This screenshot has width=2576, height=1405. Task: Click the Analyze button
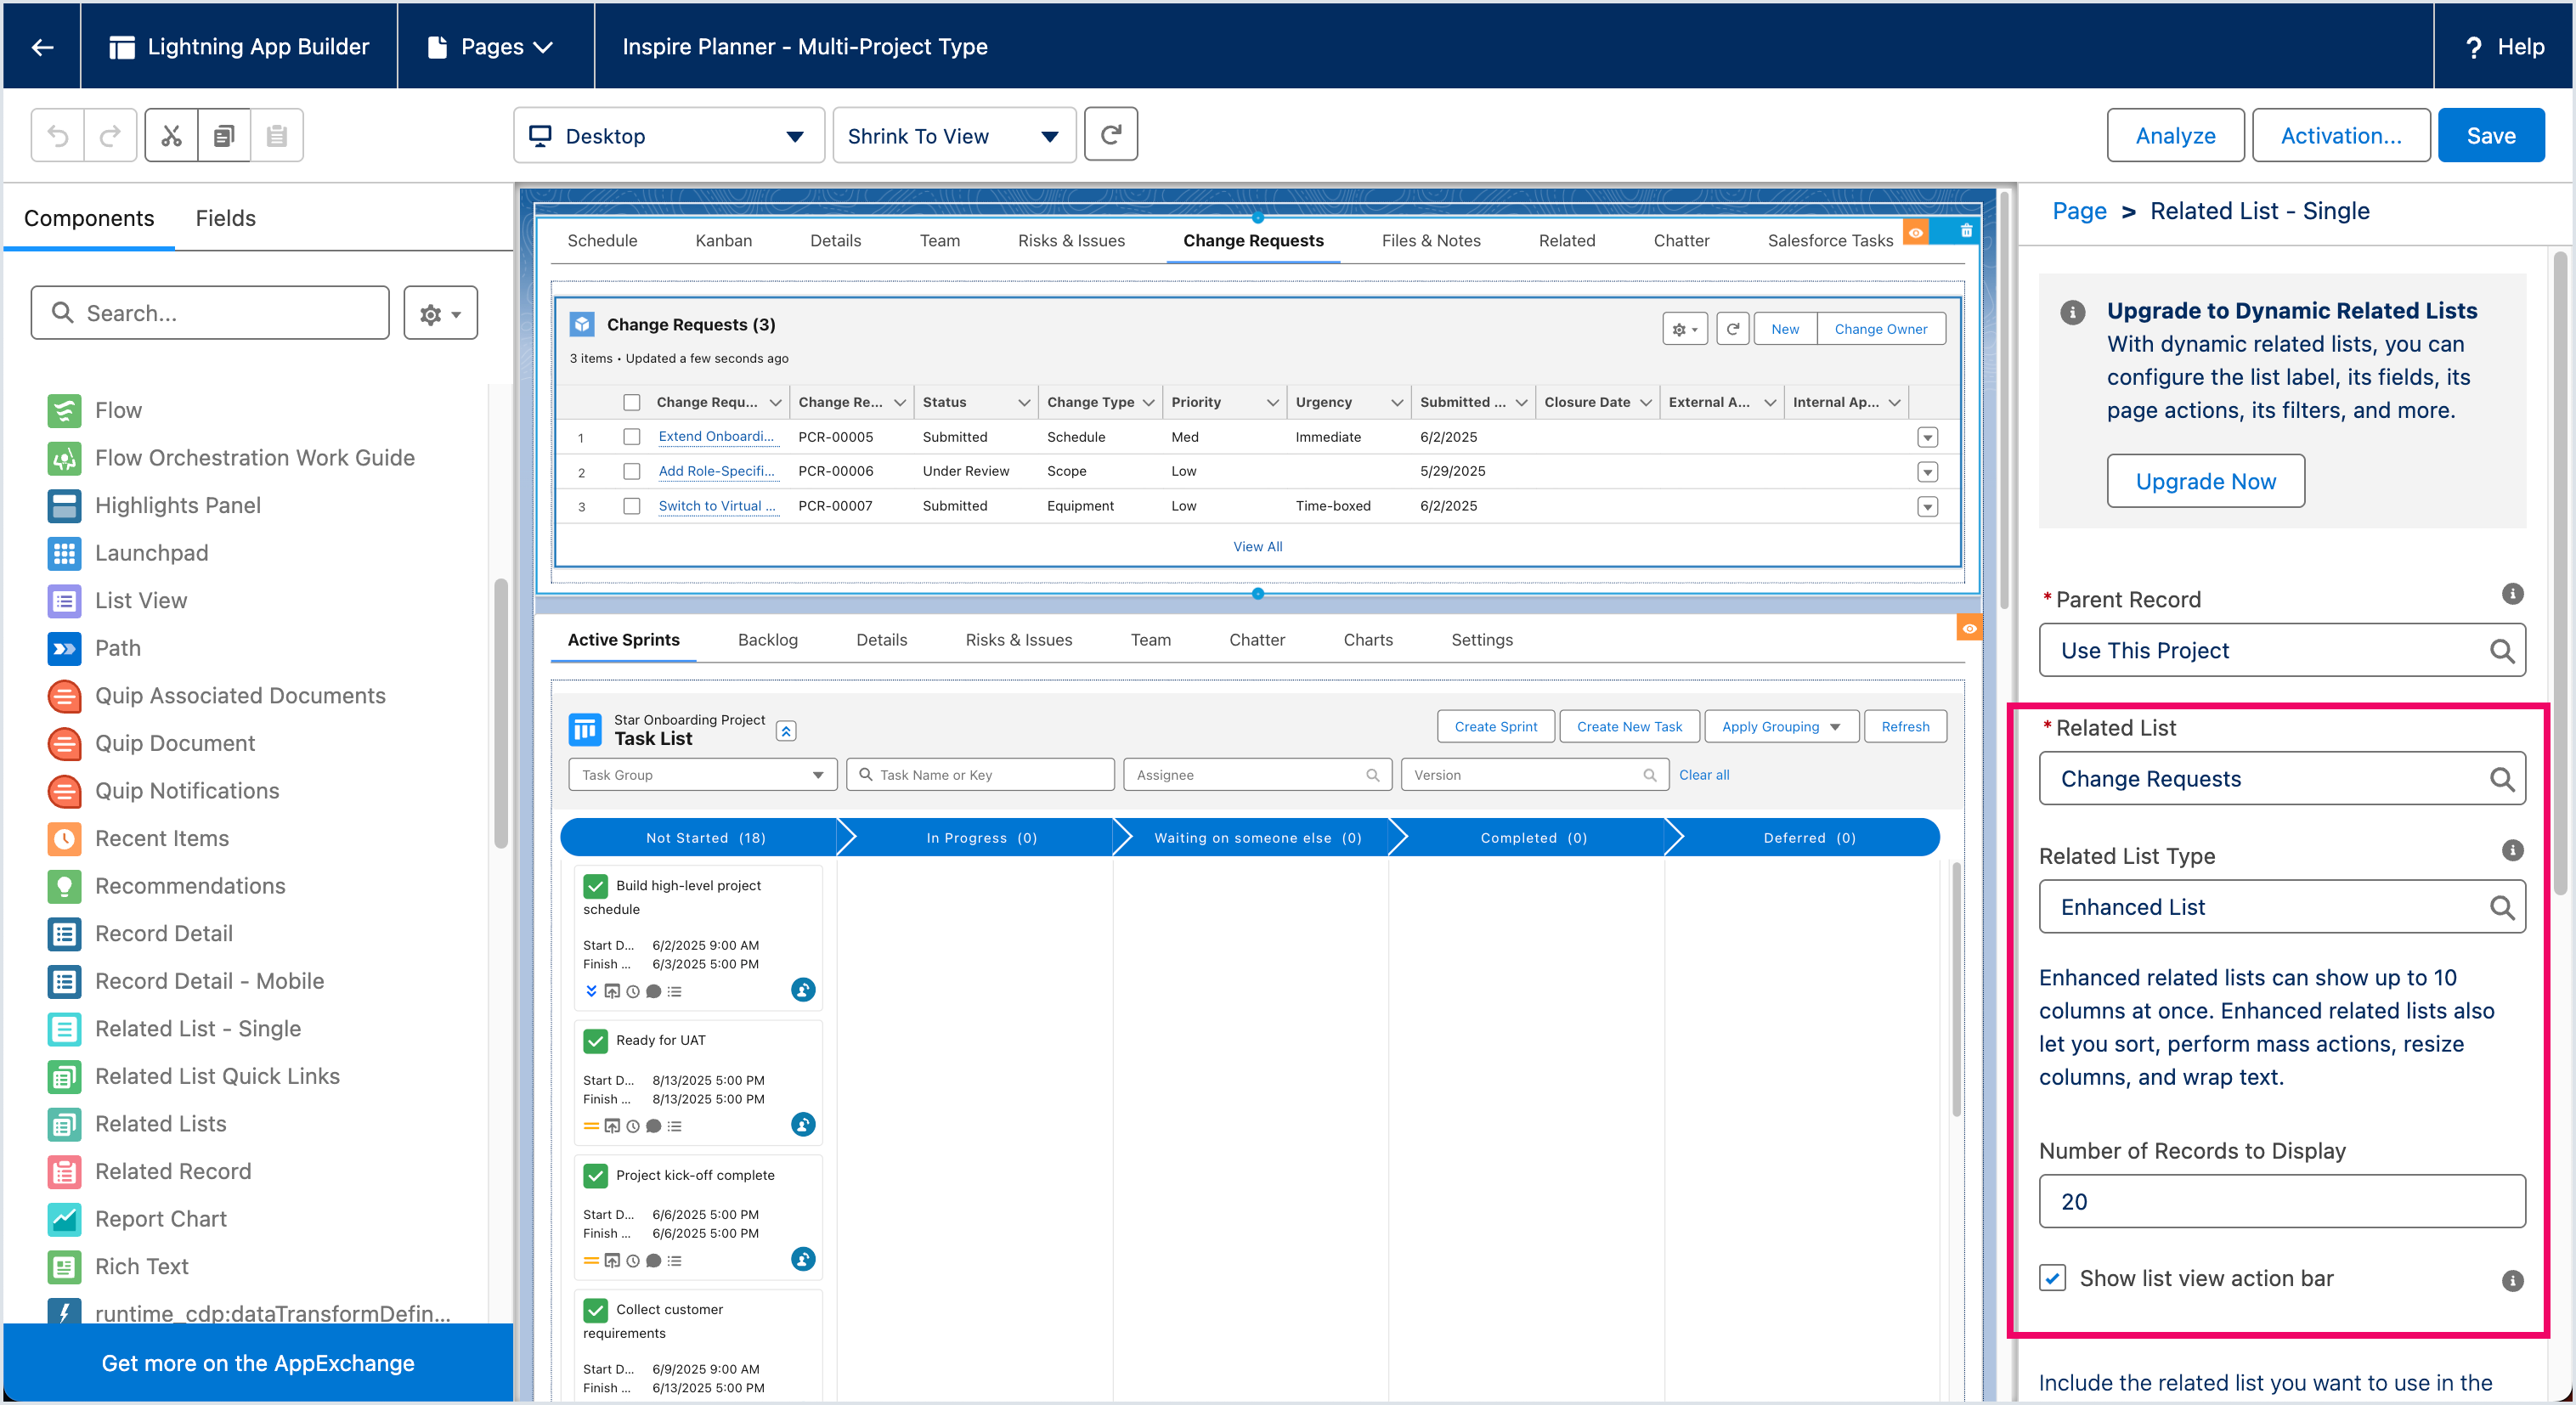point(2175,135)
